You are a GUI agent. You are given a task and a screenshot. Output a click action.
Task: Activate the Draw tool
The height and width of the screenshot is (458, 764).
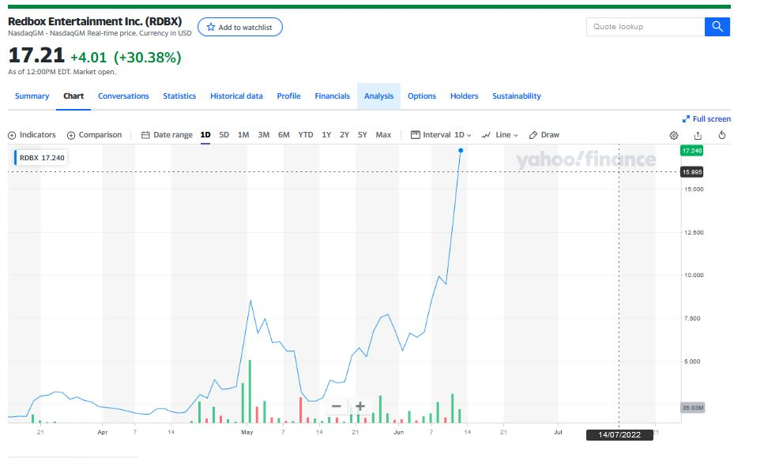544,135
